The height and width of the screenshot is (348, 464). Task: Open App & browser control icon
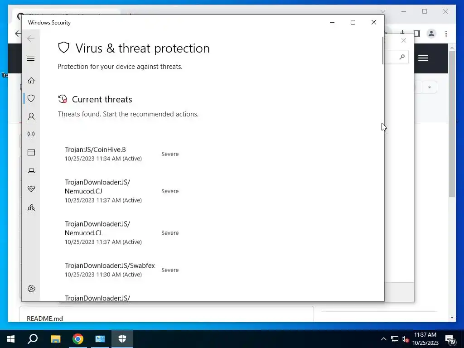tap(31, 152)
